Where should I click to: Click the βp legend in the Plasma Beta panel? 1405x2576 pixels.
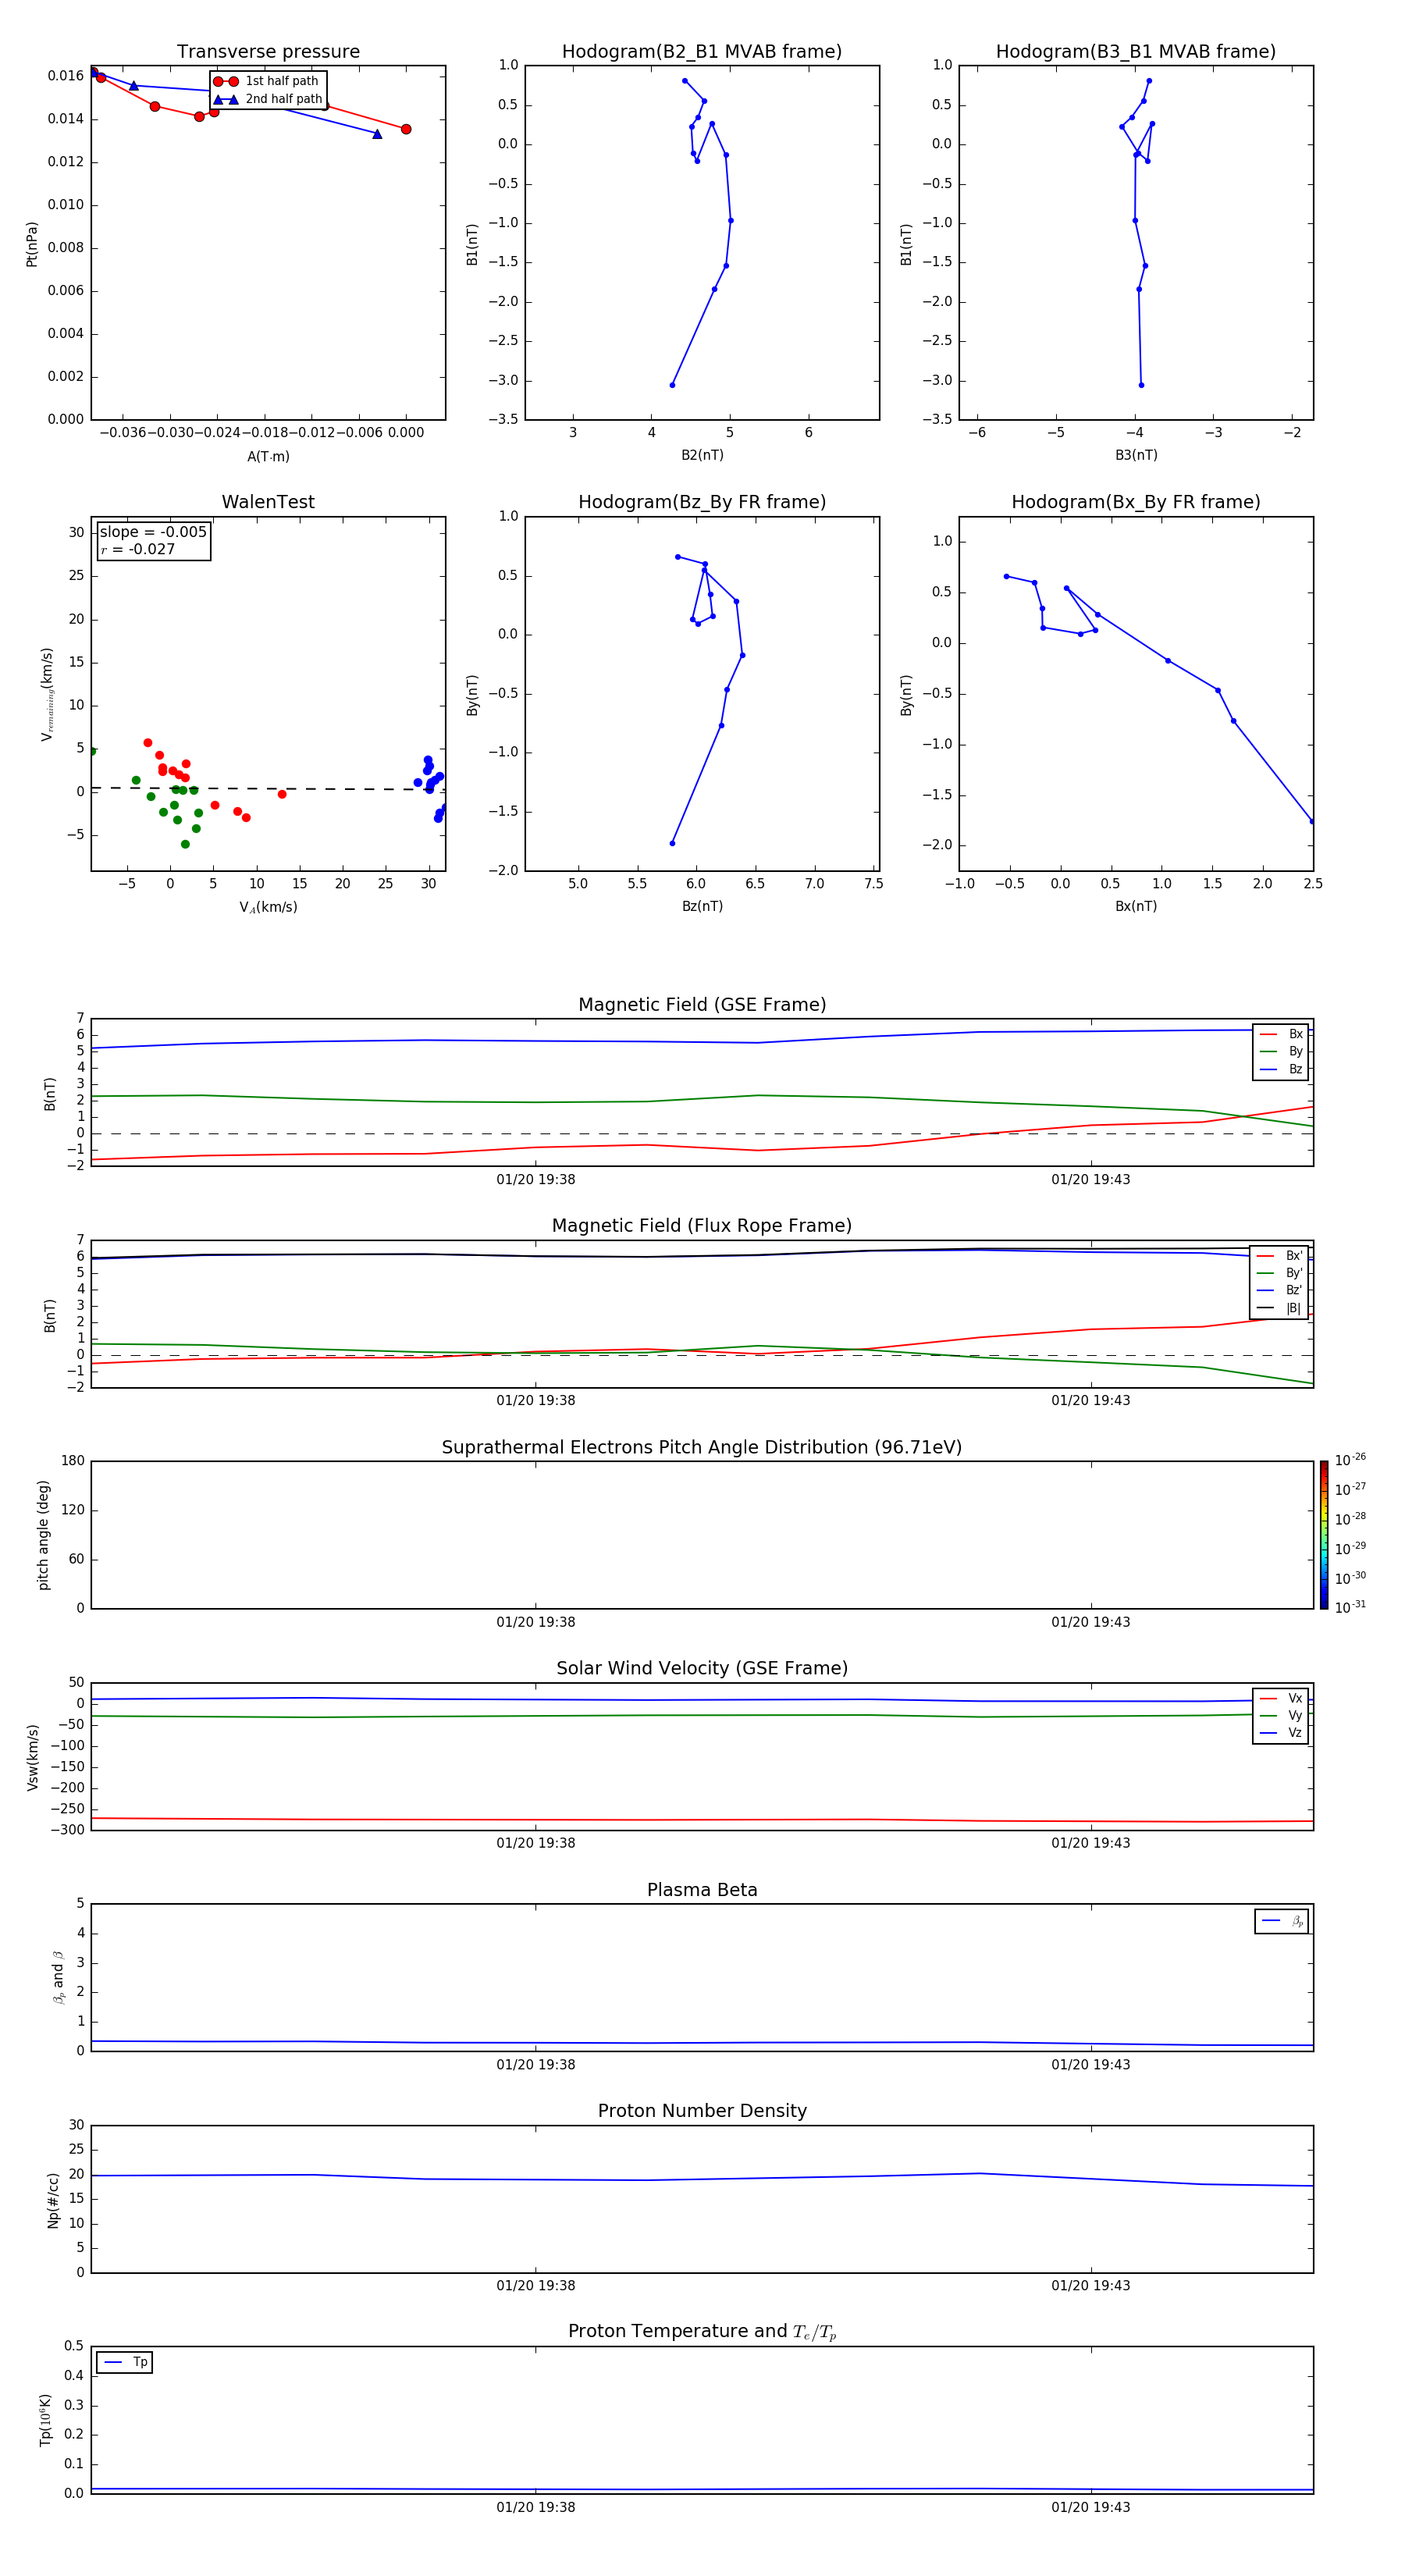[x=1282, y=1921]
